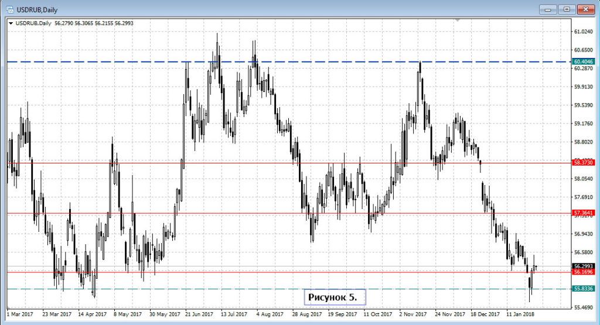Open the USDRUB,Daily triangle dropdown arrow
The width and height of the screenshot is (600, 325).
(11, 23)
